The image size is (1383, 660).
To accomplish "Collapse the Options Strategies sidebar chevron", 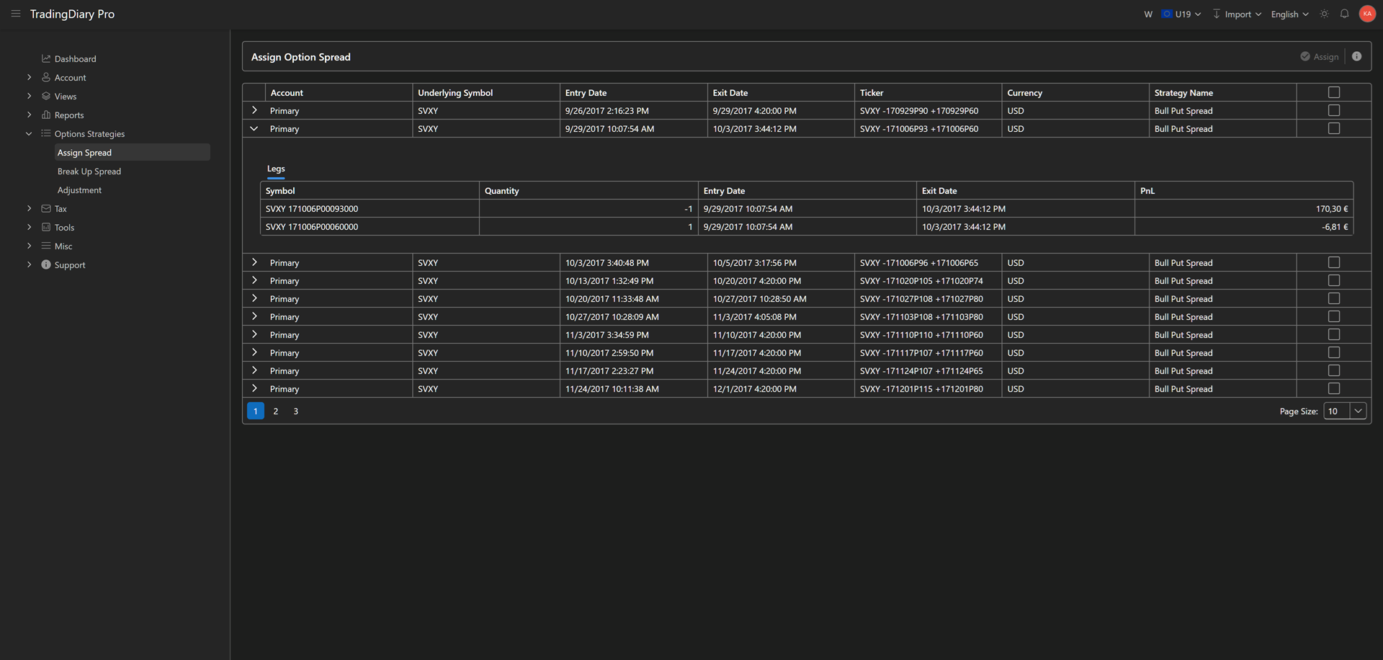I will pyautogui.click(x=29, y=133).
